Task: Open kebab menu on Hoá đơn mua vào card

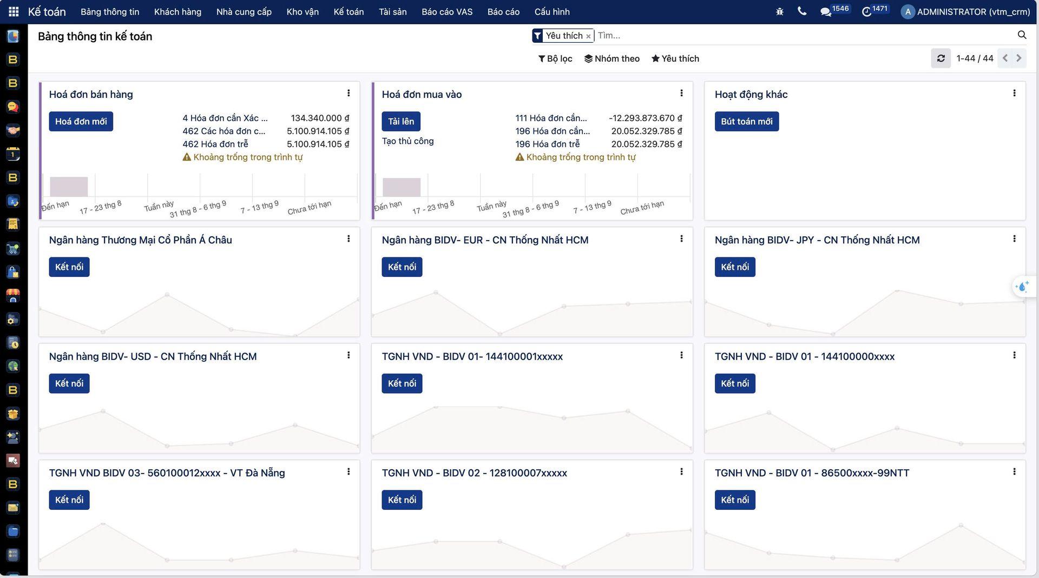Action: pos(681,94)
